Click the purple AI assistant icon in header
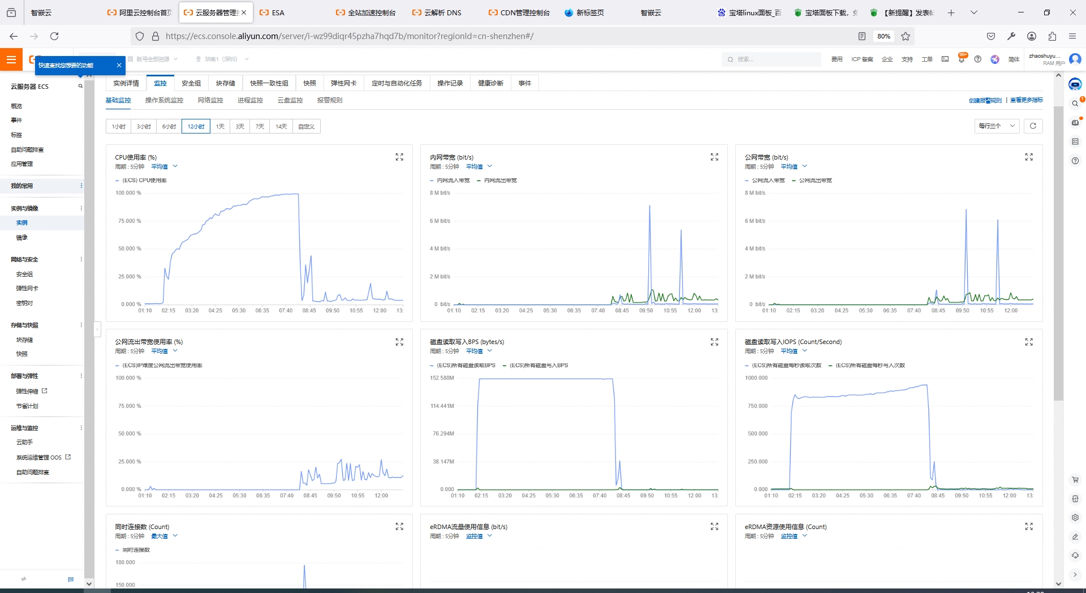This screenshot has height=593, width=1086. [995, 59]
